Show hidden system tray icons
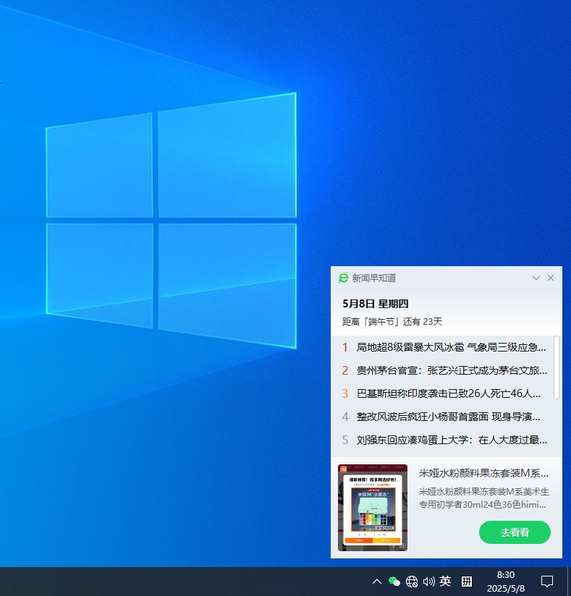The width and height of the screenshot is (571, 596). click(x=376, y=582)
